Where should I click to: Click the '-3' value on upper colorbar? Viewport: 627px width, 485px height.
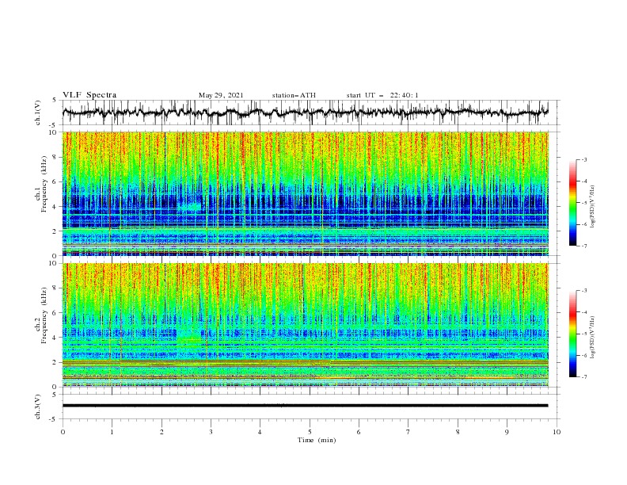click(583, 159)
